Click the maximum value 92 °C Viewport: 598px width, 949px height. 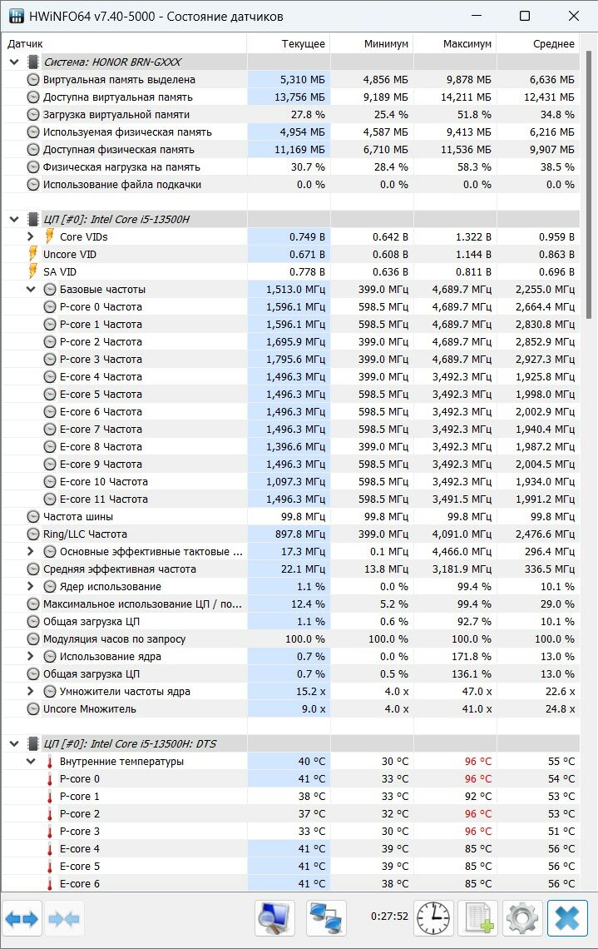[478, 797]
